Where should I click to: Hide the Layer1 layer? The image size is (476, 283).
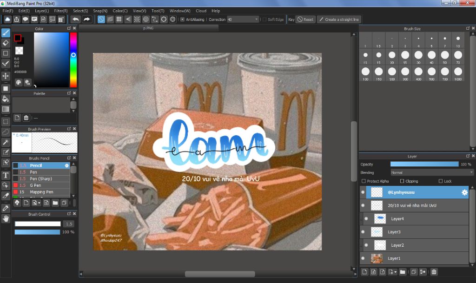[x=363, y=258]
